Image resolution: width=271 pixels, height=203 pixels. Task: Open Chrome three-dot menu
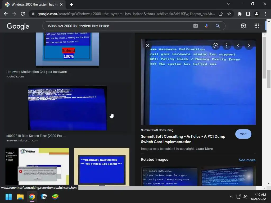(265, 14)
